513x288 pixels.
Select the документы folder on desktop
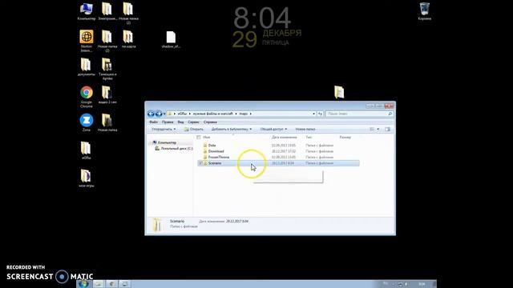point(87,67)
